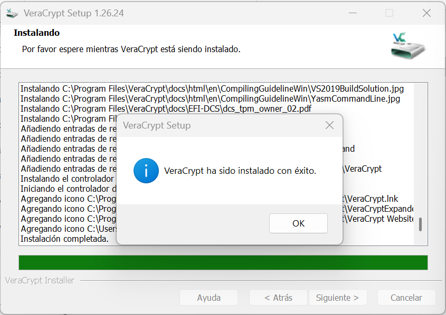Click the VeraCrypt drive logo in header
The width and height of the screenshot is (446, 315).
tap(407, 46)
